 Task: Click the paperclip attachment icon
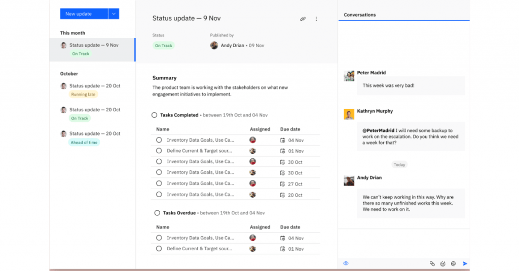coord(432,263)
